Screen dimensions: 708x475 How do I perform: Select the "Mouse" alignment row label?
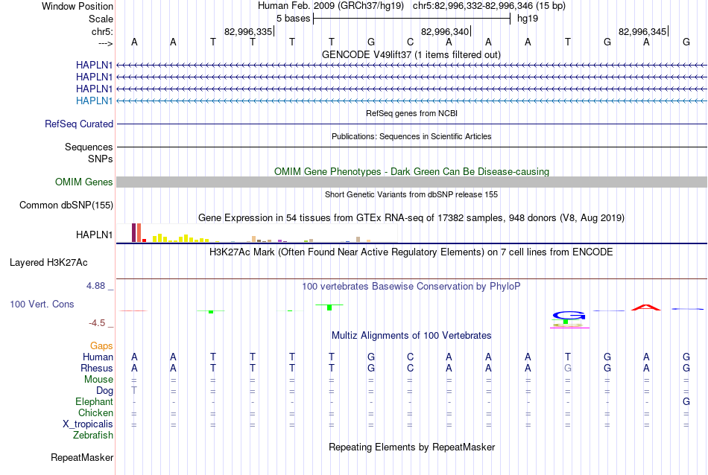point(98,380)
